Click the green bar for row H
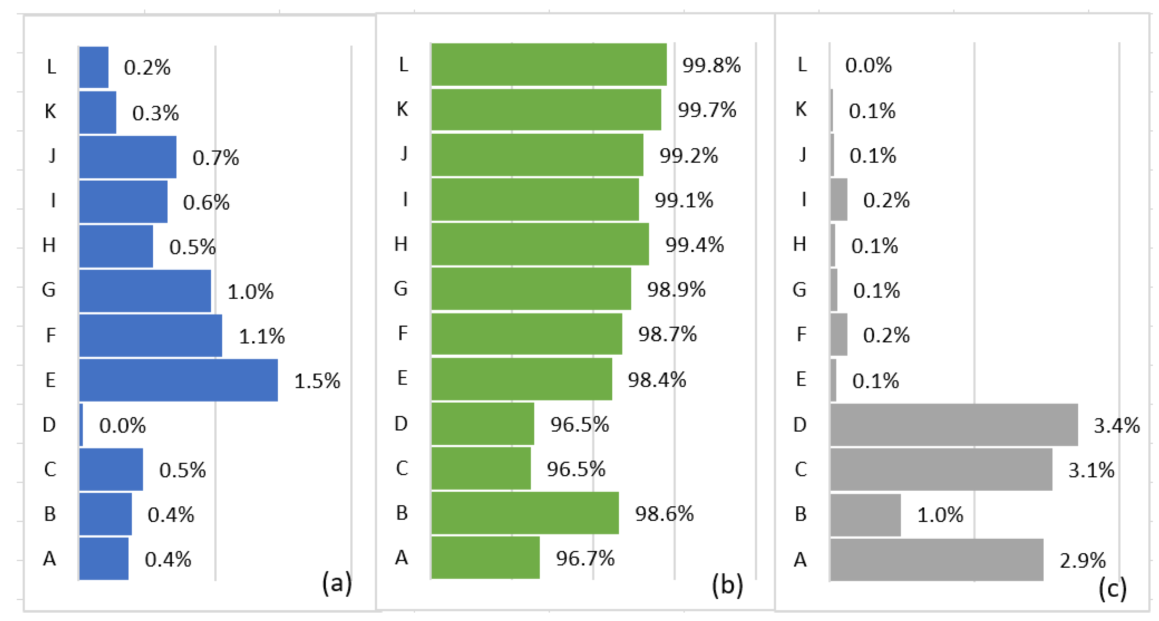Screen dimensions: 1159x621 pos(540,244)
